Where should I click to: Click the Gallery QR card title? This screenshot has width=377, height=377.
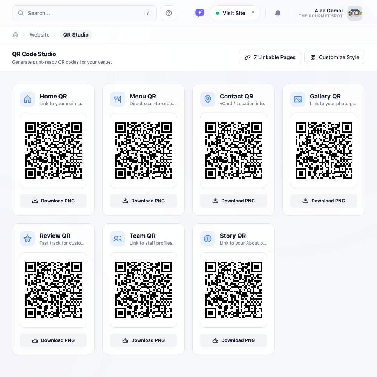tap(325, 96)
